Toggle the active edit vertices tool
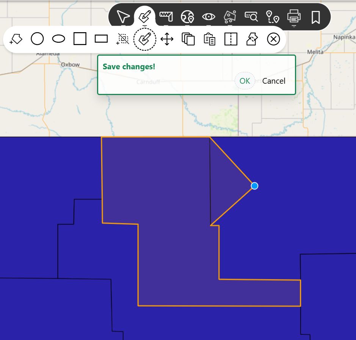 pos(145,39)
